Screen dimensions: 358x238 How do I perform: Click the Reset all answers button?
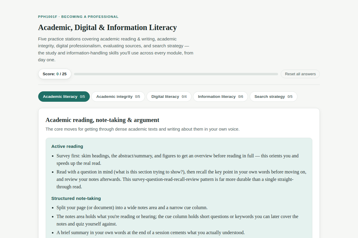pos(300,74)
